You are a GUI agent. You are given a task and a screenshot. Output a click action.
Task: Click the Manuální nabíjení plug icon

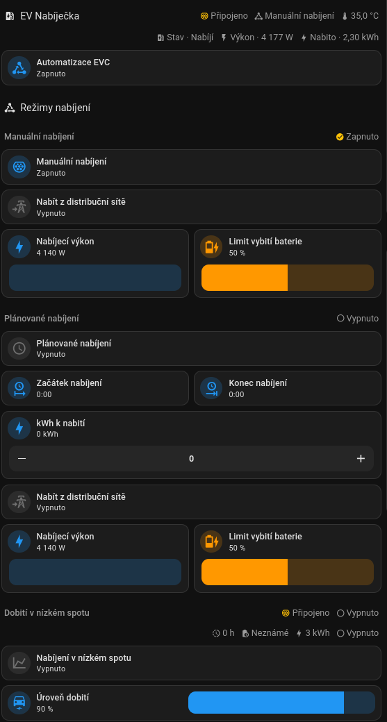click(19, 167)
